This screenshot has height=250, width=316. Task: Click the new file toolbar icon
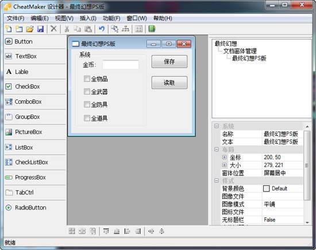tap(9, 29)
